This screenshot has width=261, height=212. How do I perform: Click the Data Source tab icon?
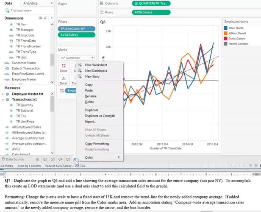(3, 159)
